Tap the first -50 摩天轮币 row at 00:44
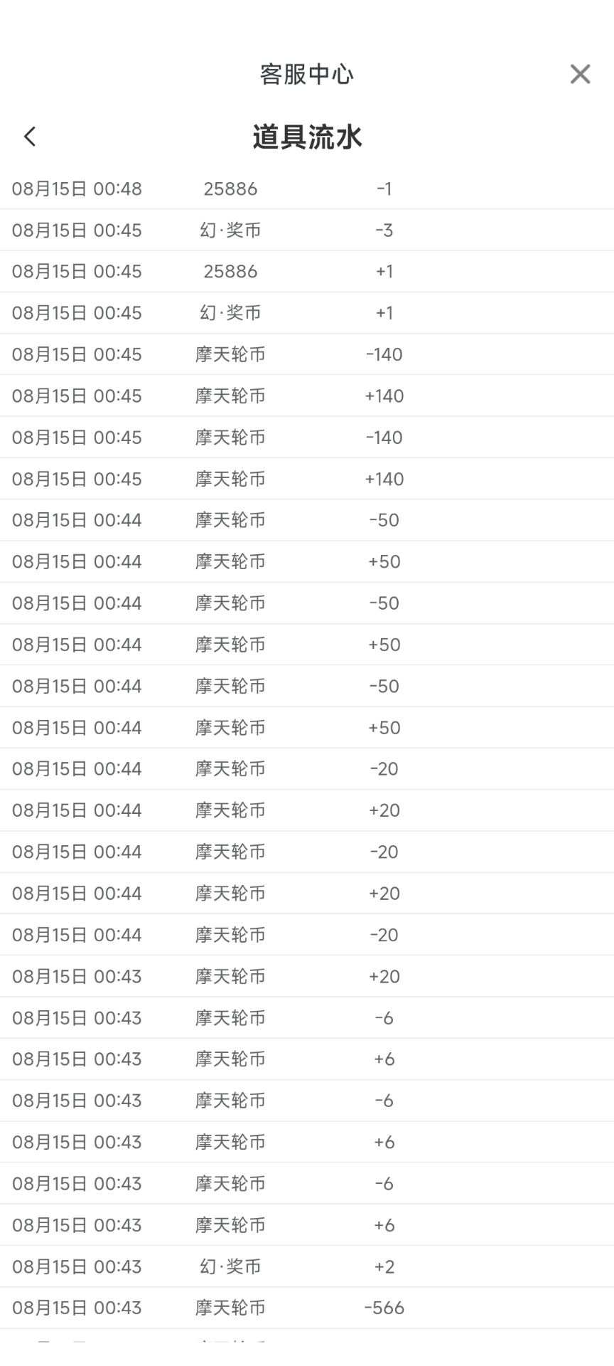614x1366 pixels. click(307, 520)
